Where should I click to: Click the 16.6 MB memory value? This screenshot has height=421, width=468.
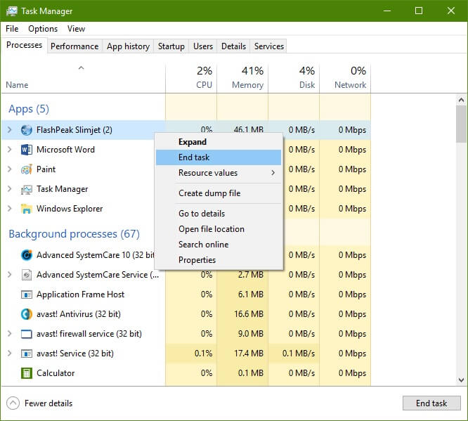[249, 314]
